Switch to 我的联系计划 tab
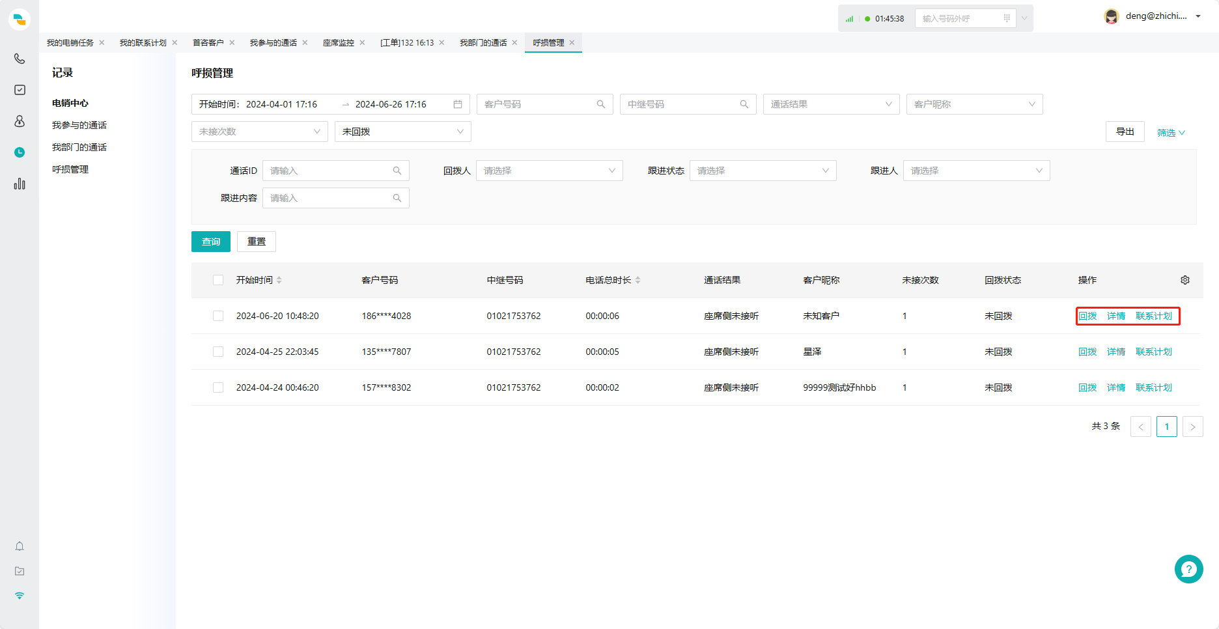The image size is (1219, 629). pyautogui.click(x=143, y=43)
